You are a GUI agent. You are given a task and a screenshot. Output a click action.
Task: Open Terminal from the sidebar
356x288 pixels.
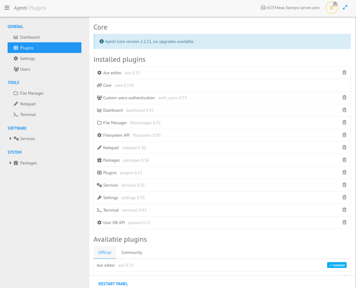pyautogui.click(x=28, y=115)
